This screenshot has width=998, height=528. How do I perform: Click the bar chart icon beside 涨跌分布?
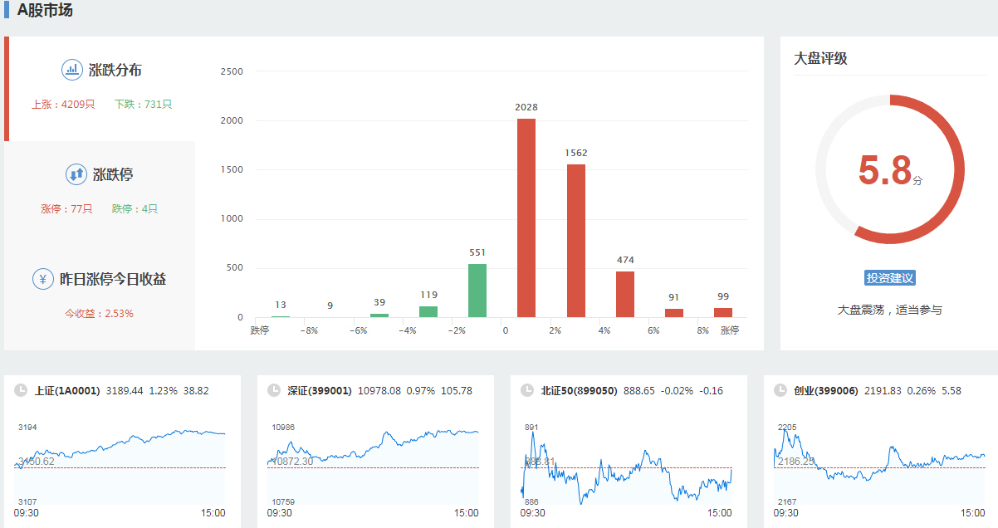pos(72,70)
